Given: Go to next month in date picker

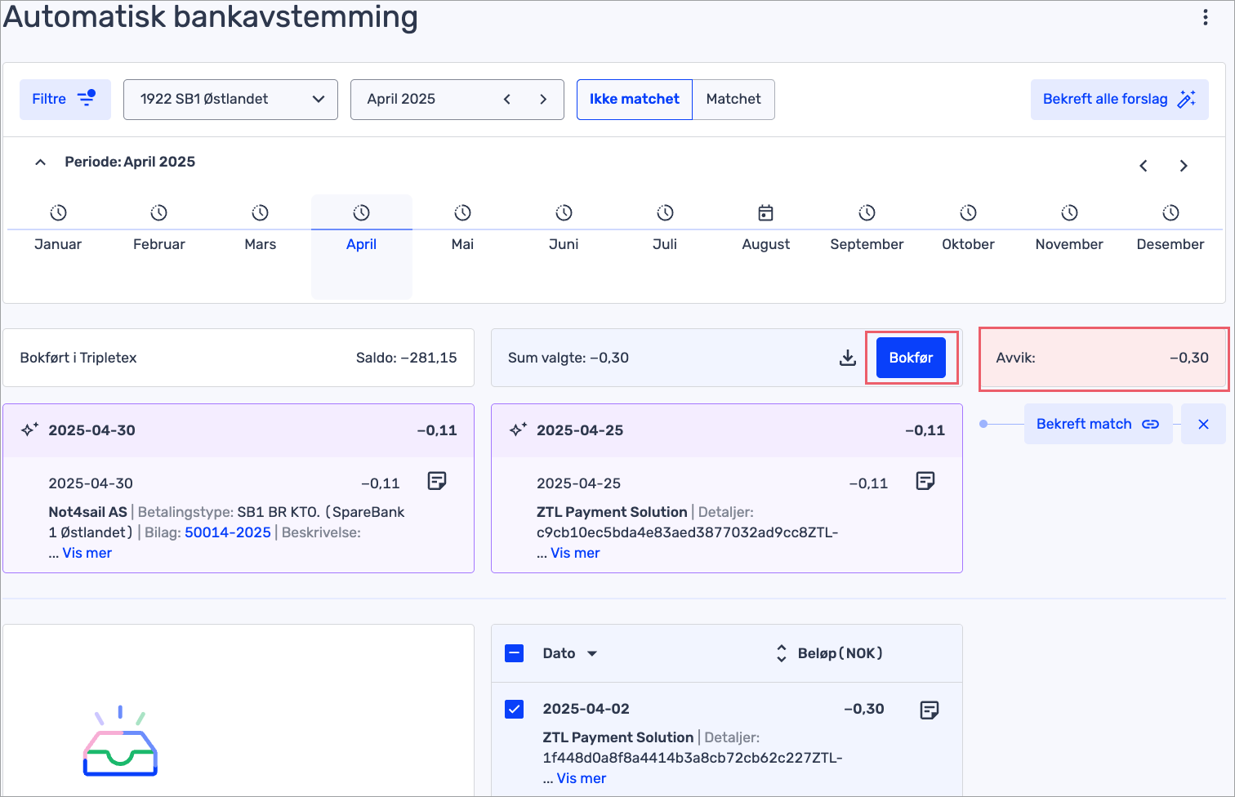Looking at the screenshot, I should tap(543, 99).
